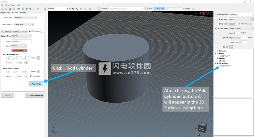Image resolution: width=254 pixels, height=137 pixels.
Task: Toggle the Active Canvas checkbox
Action: coord(216,28)
